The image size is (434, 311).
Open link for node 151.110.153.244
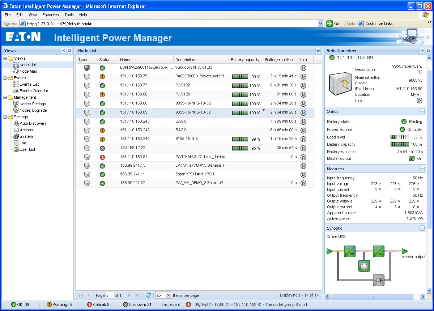[303, 139]
